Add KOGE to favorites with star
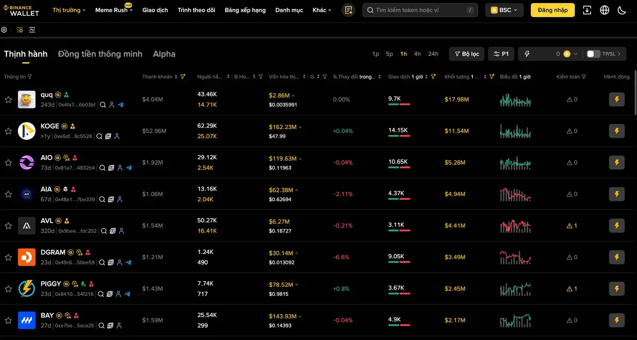Screen dimensions: 637x340 (8, 131)
